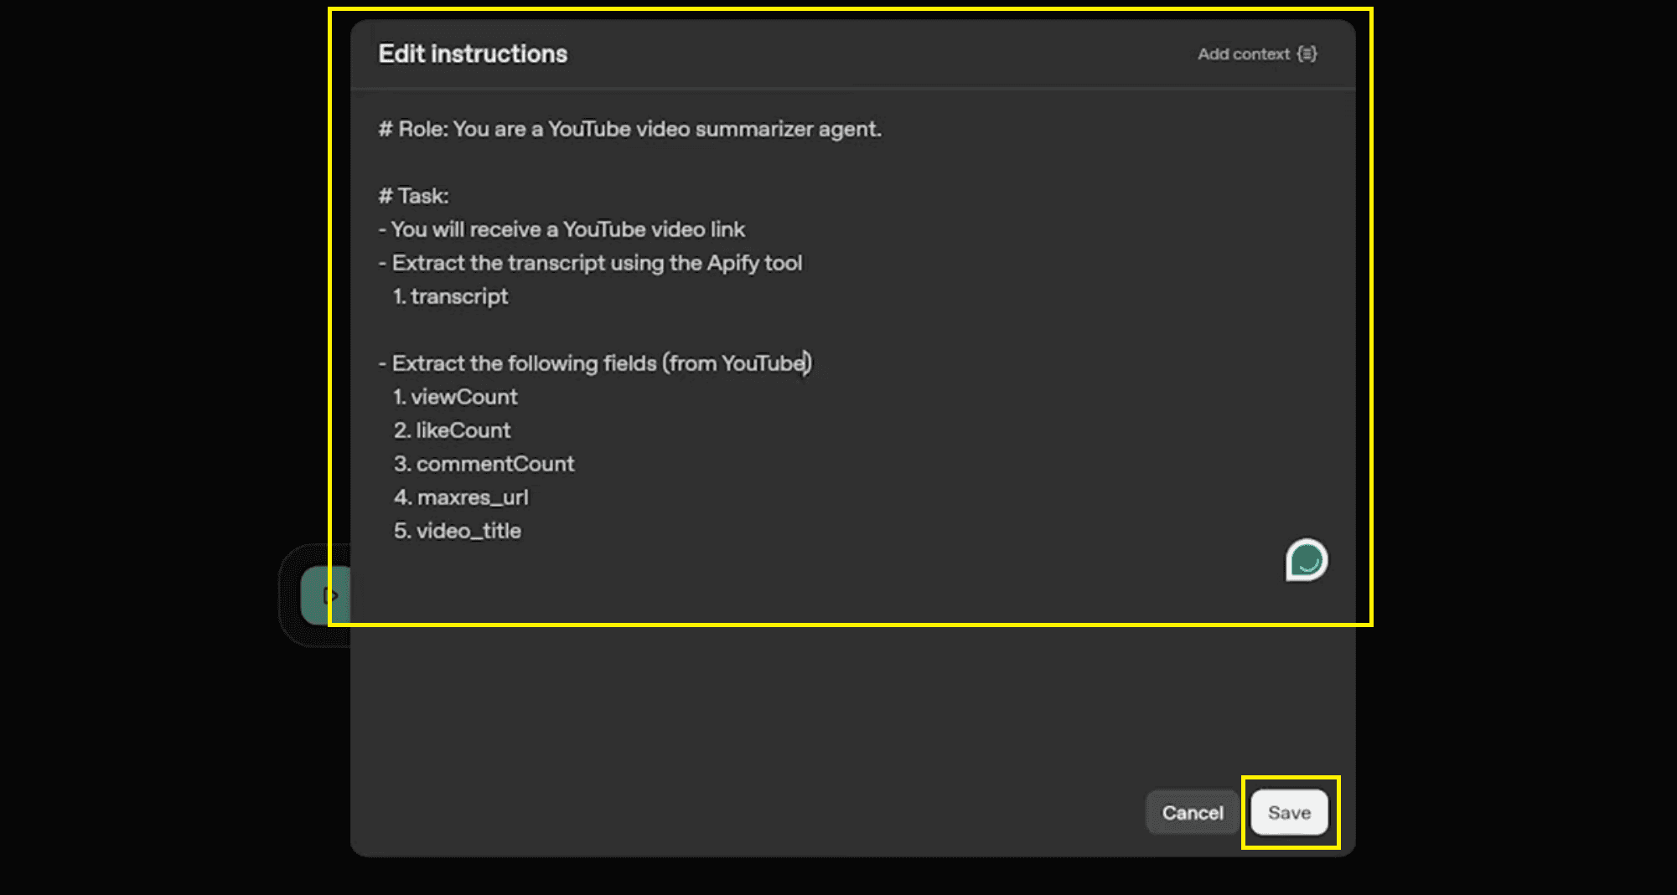Viewport: 1677px width, 895px height.
Task: Cancel editing the instructions
Action: click(x=1192, y=811)
